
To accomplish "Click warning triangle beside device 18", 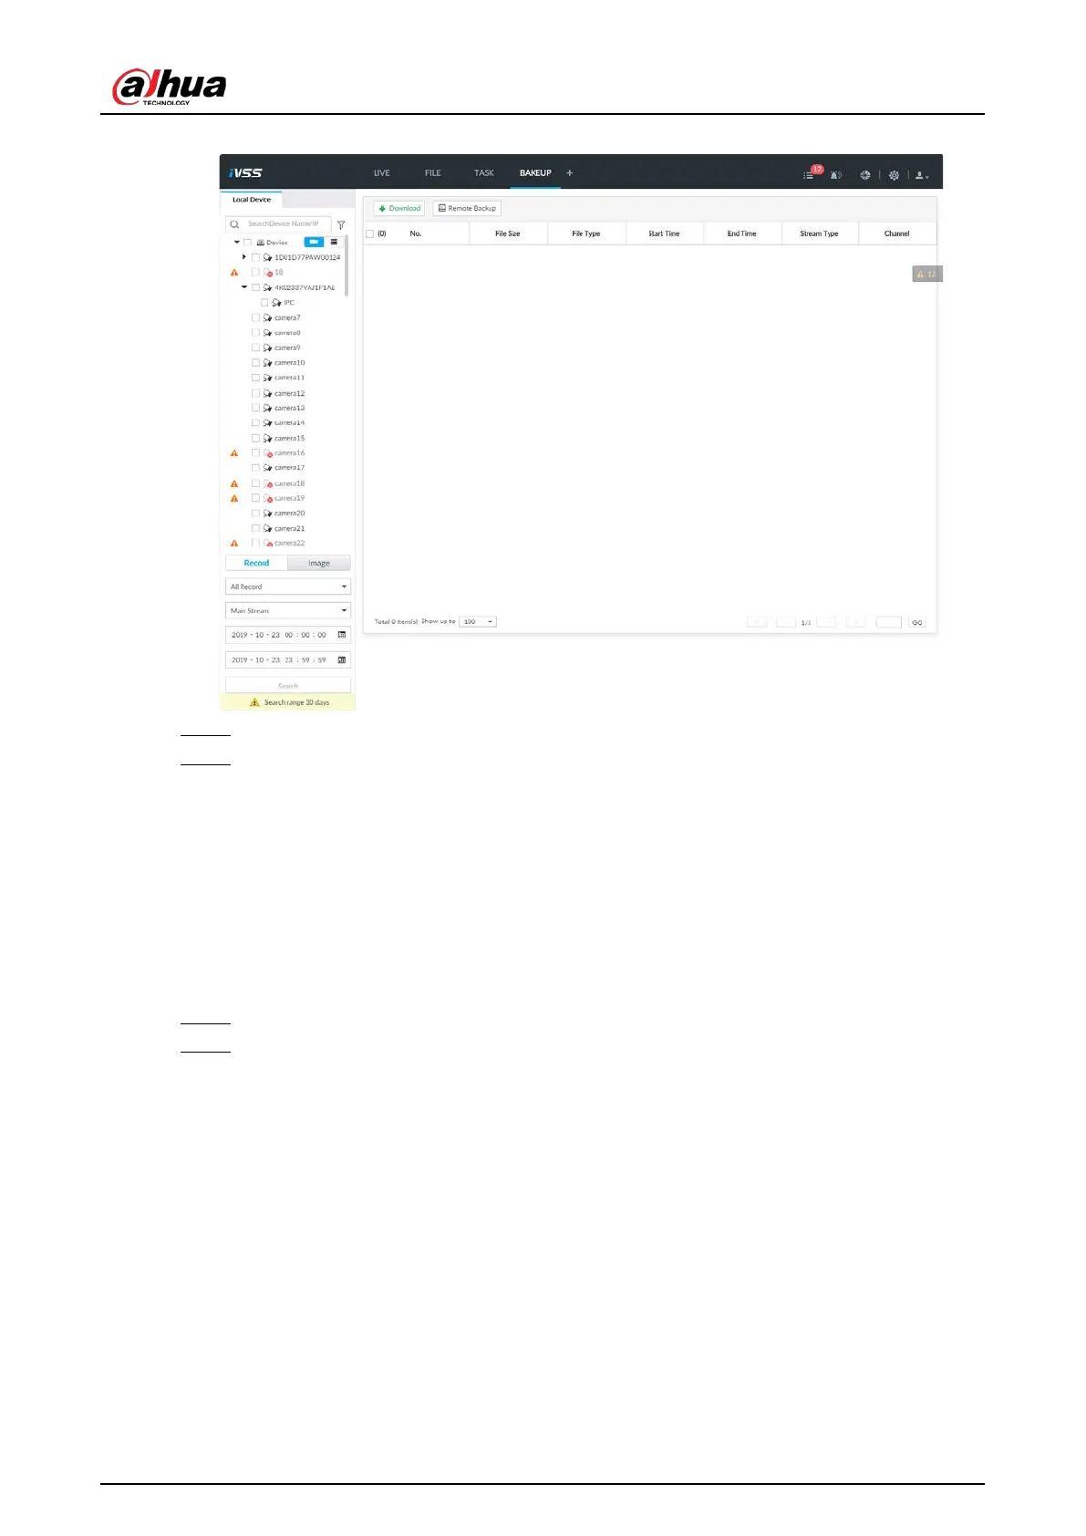I will pos(234,273).
